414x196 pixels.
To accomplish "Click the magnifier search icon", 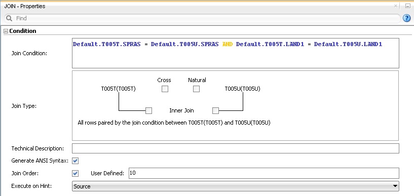I will coord(9,18).
